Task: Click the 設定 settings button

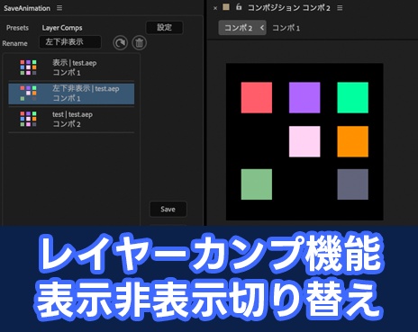Action: (x=164, y=28)
